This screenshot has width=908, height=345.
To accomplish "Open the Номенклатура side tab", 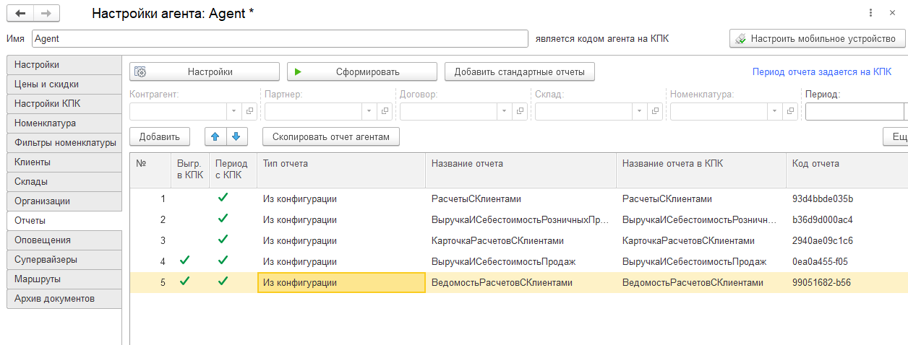I will click(x=64, y=123).
